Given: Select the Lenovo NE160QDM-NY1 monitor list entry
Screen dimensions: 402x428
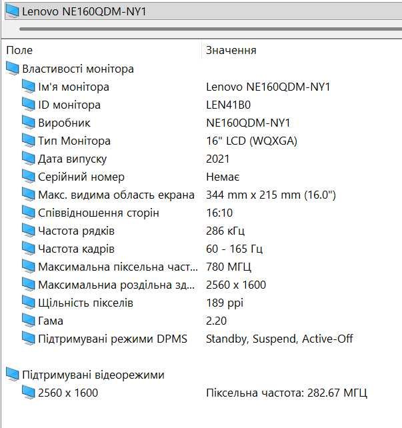Looking at the screenshot, I should (203, 11).
